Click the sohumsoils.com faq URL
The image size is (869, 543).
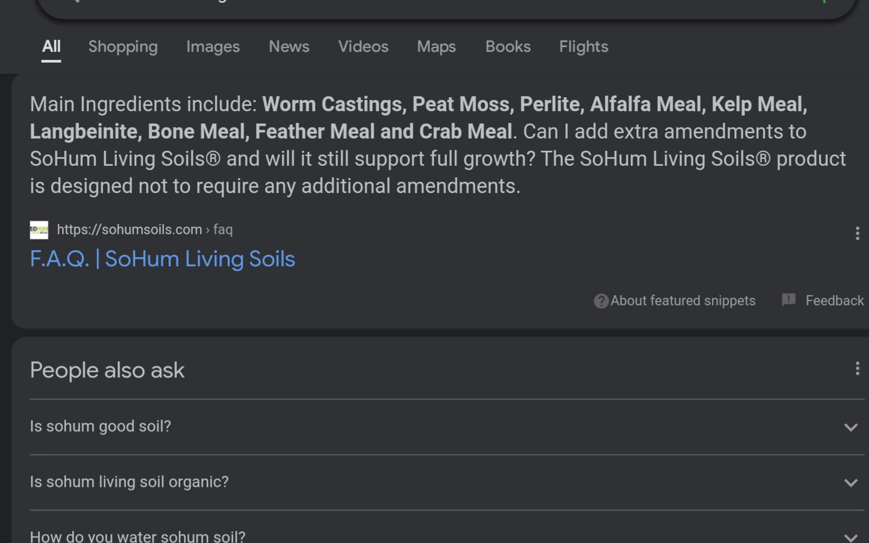(x=144, y=230)
